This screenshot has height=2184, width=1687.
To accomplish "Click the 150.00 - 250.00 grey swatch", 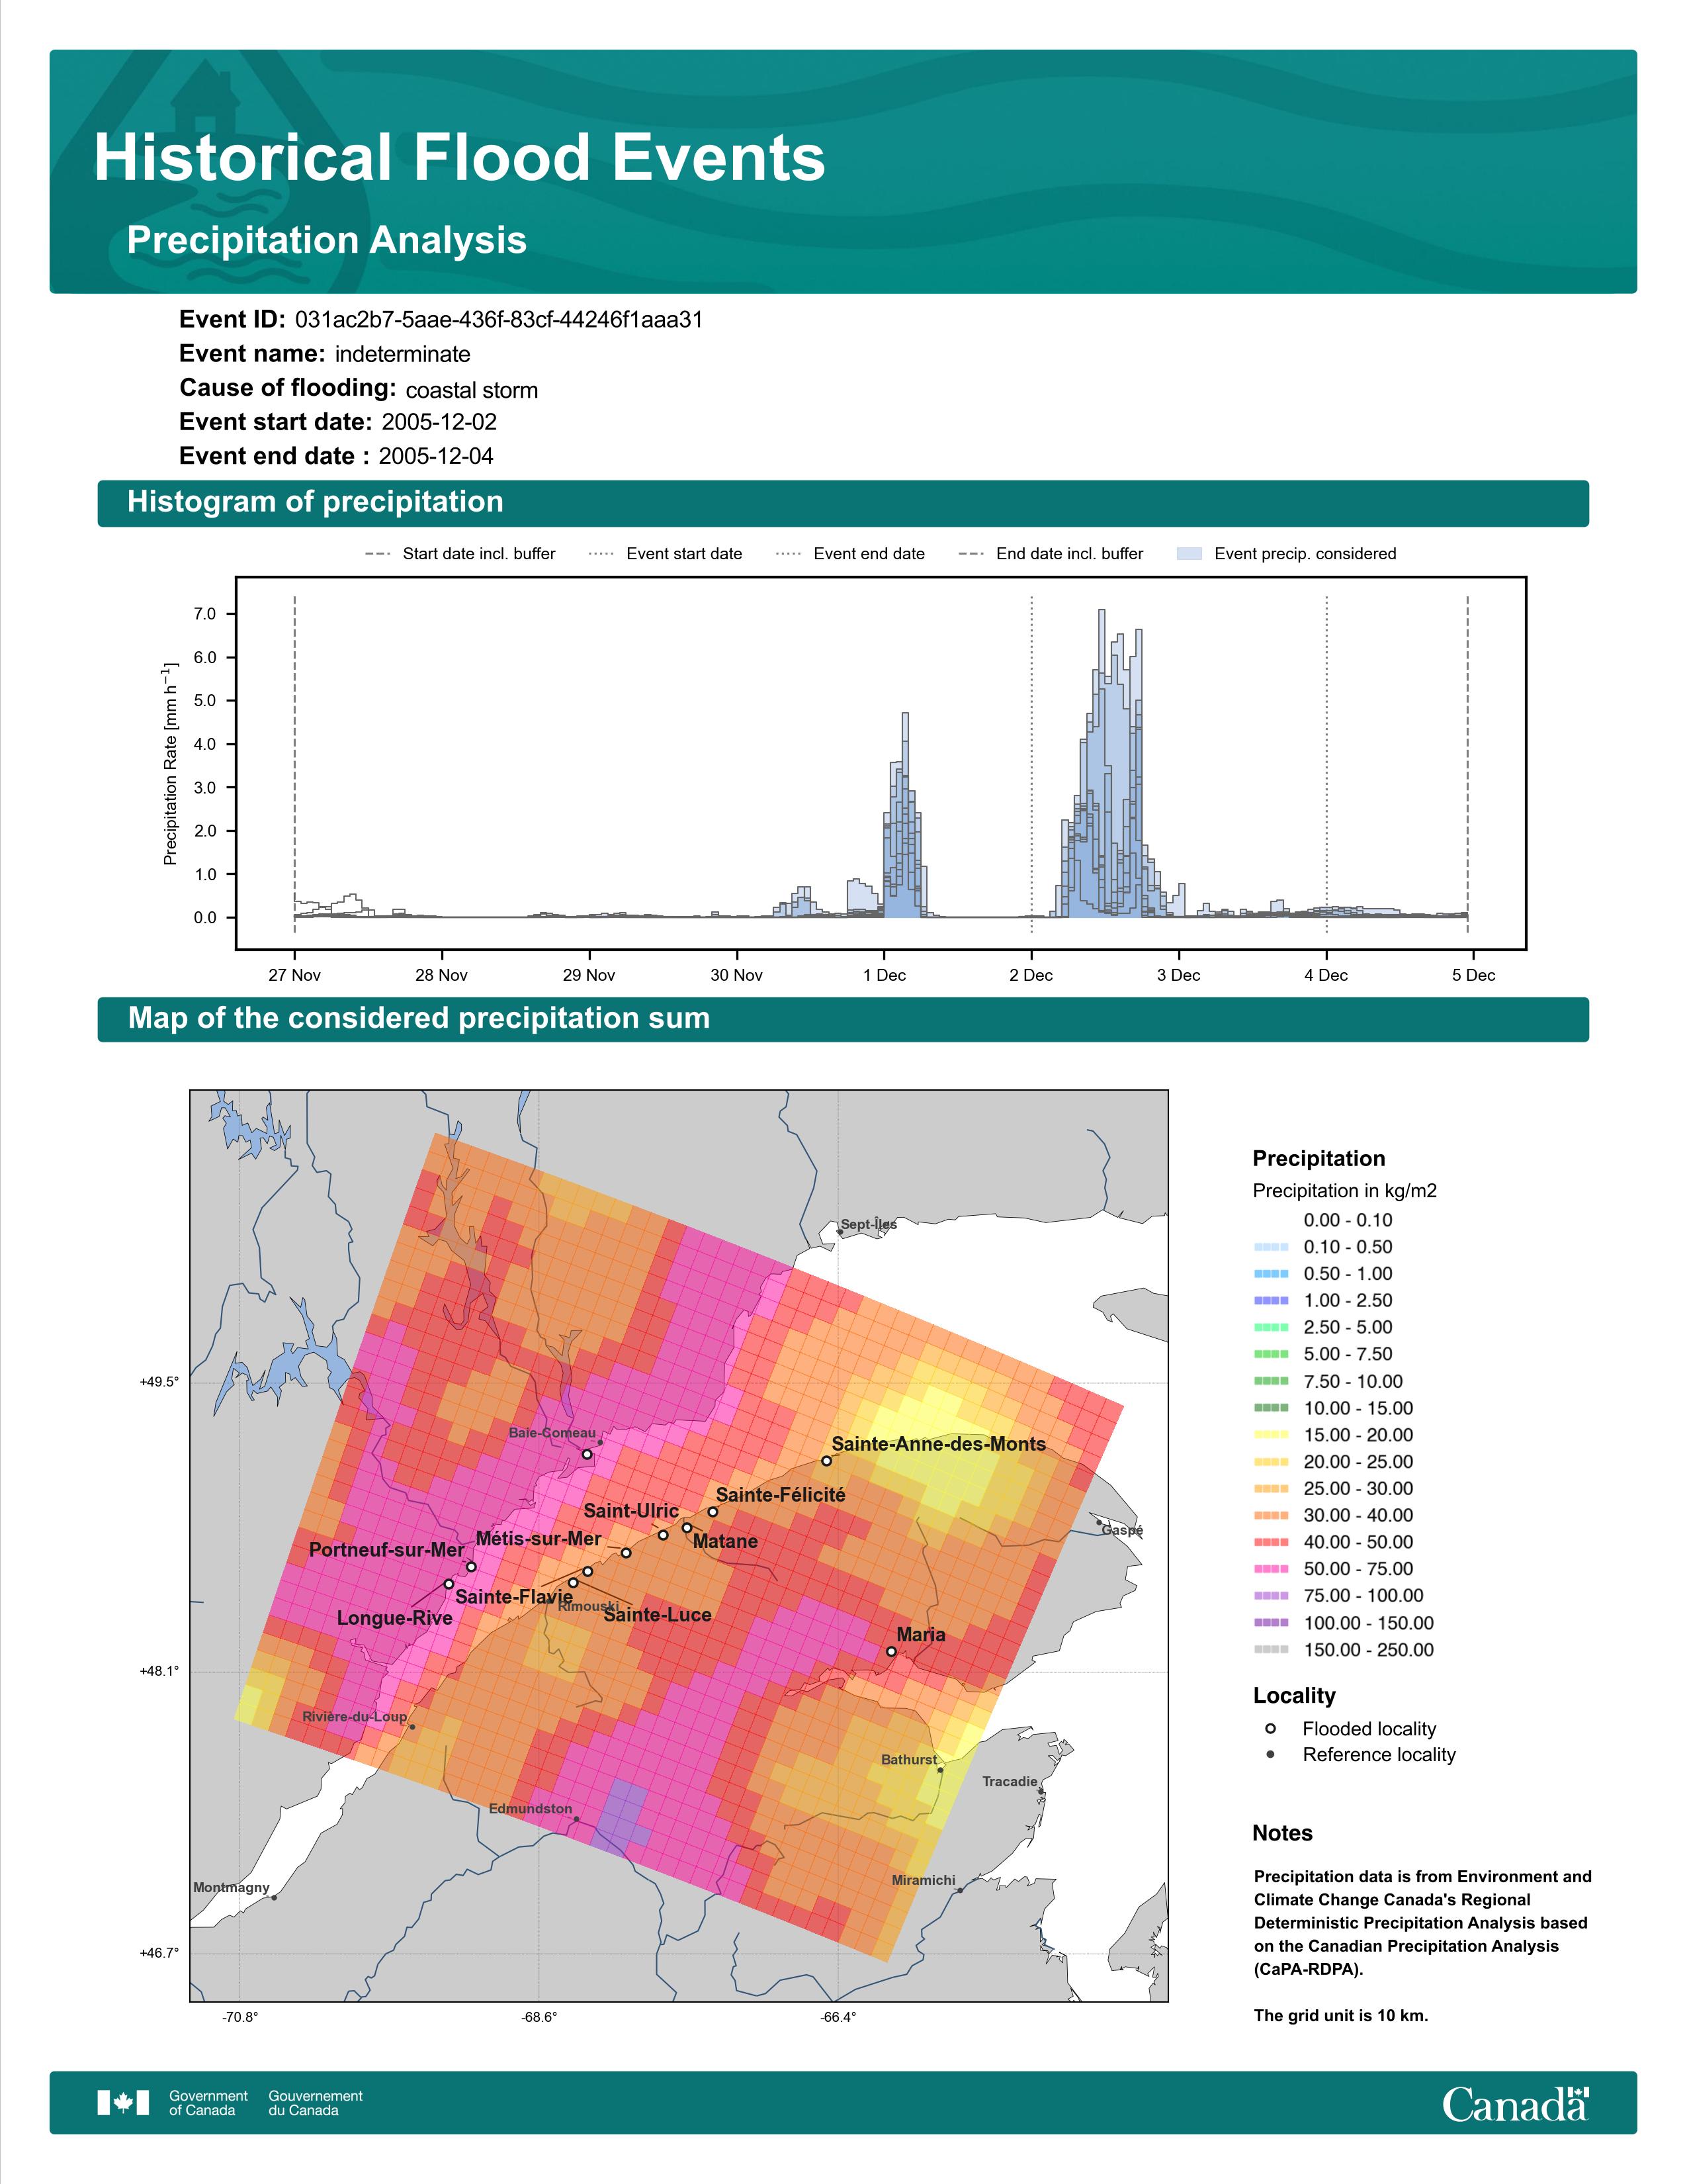I will pos(1272,1650).
